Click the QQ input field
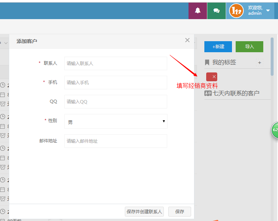 [116, 101]
